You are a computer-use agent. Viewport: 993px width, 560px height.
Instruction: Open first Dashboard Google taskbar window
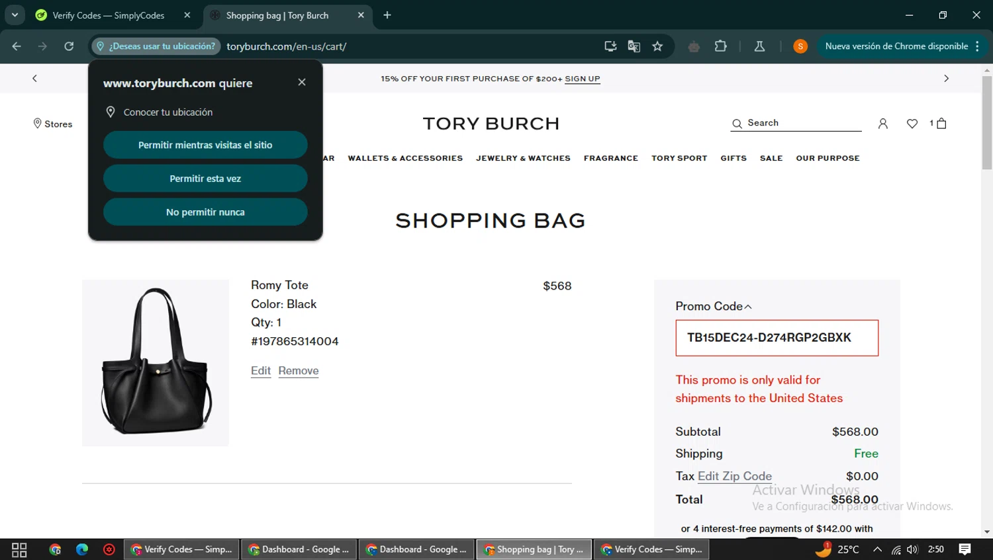point(299,549)
